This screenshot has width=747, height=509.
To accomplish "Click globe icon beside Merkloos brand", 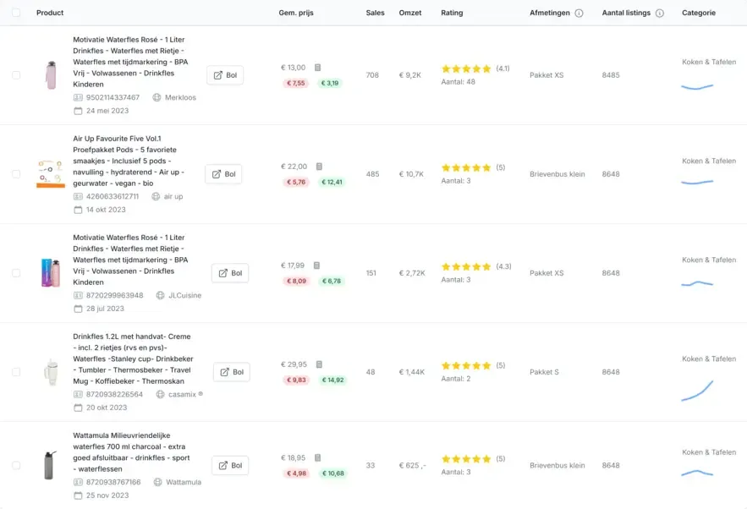I will tap(157, 97).
